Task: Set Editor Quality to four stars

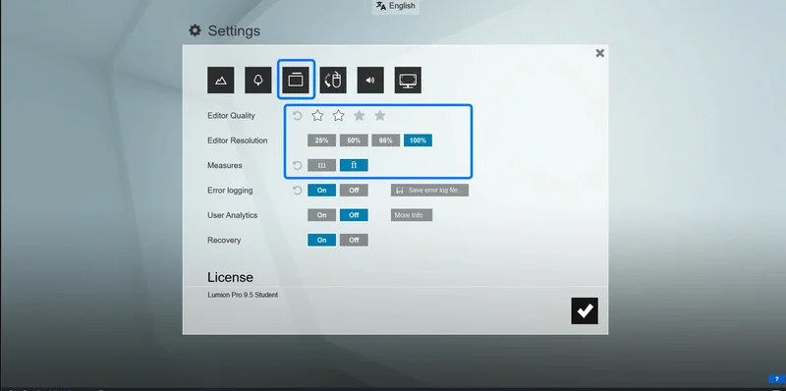Action: (380, 116)
